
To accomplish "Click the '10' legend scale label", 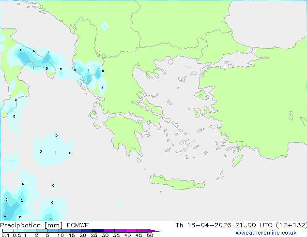I will click(61, 235).
